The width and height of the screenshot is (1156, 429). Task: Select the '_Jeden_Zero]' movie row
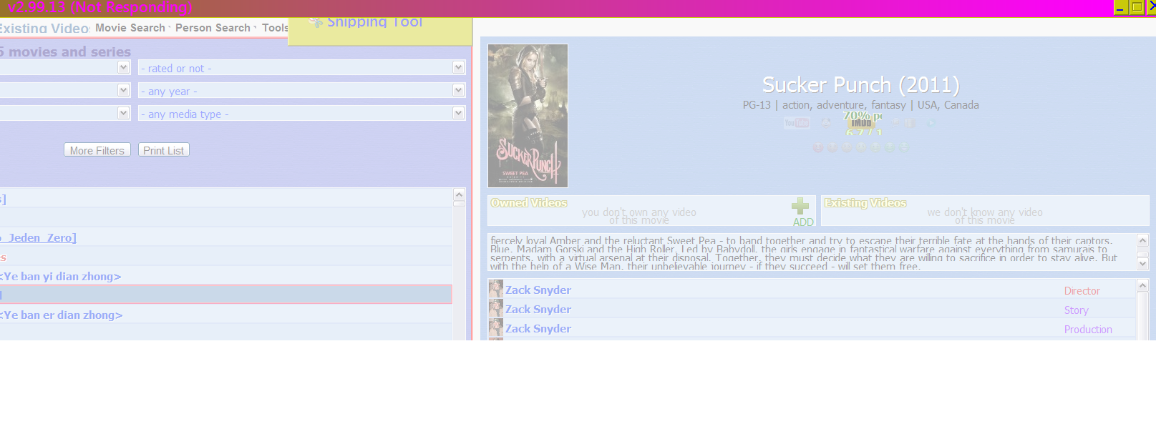coord(225,237)
